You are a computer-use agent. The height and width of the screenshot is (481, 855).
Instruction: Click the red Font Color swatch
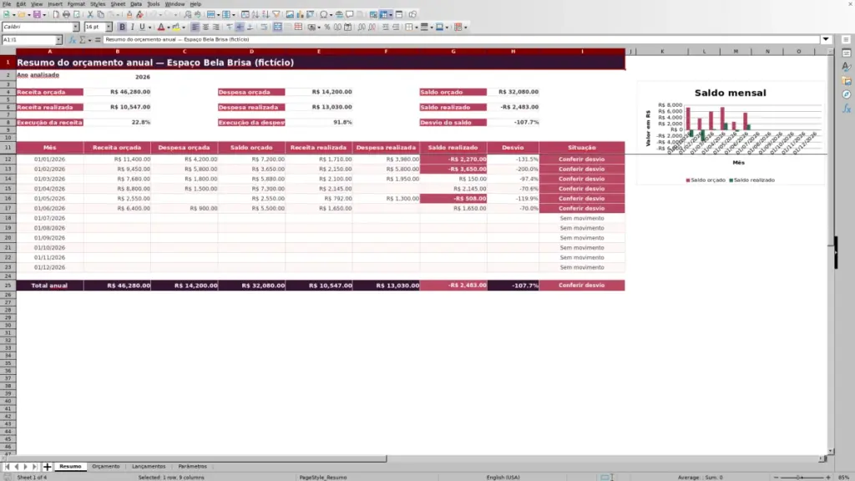[x=161, y=28]
